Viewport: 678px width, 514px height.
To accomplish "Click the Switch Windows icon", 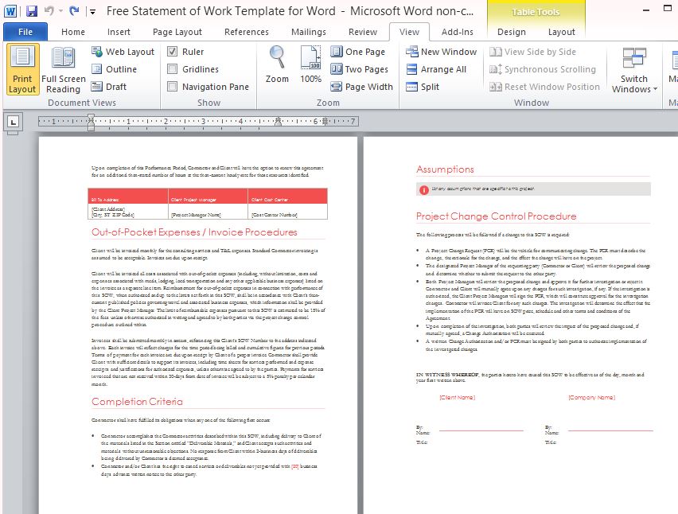I will point(634,60).
